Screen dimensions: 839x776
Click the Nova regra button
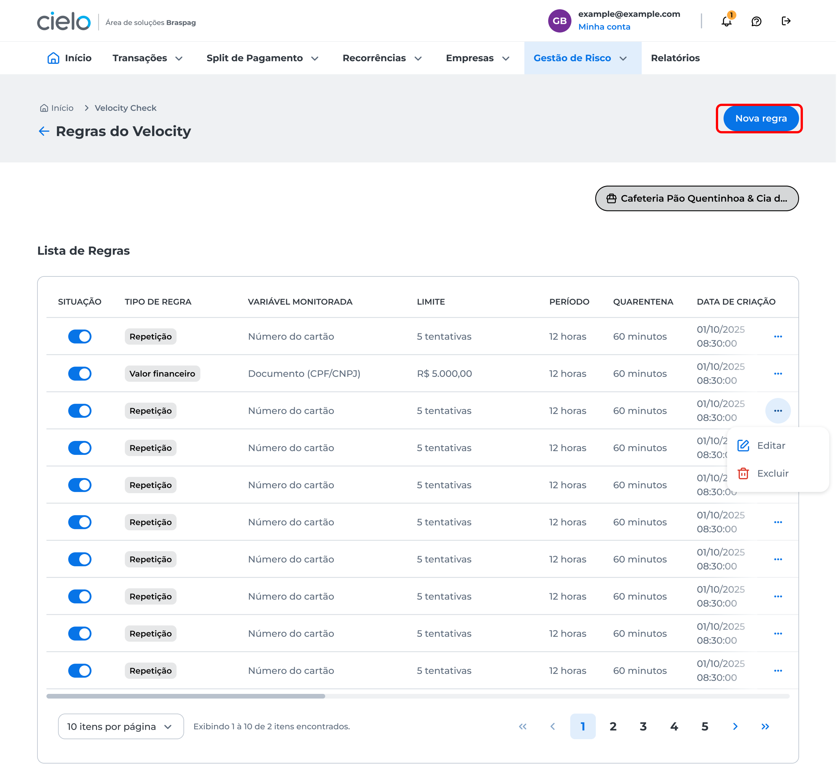click(x=760, y=119)
